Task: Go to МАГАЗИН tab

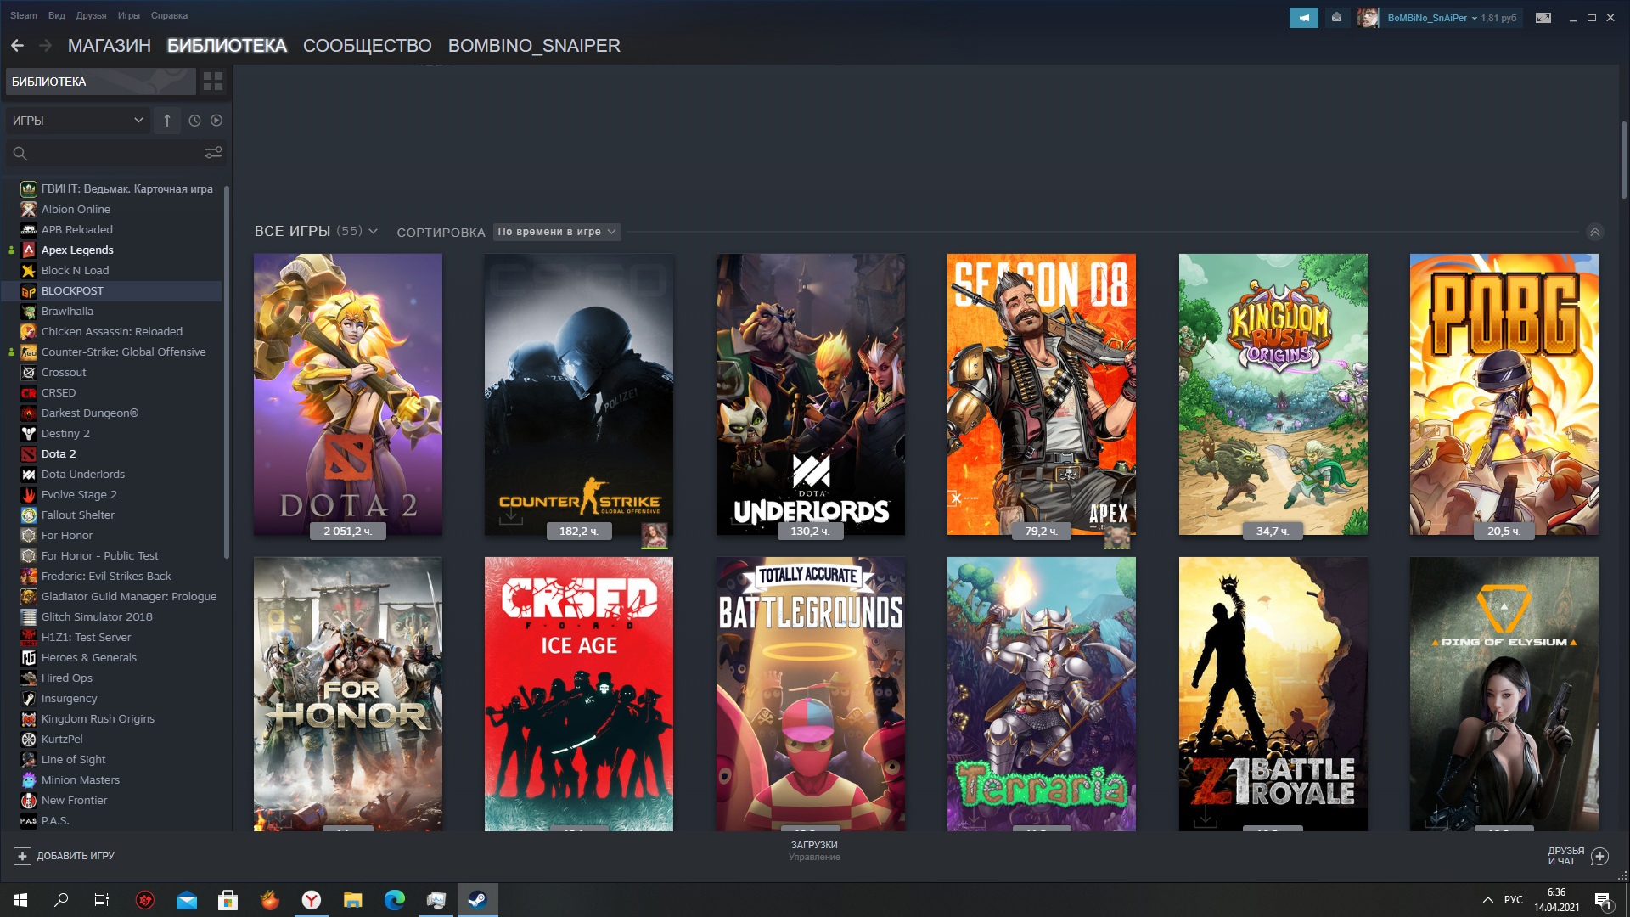Action: coord(110,46)
